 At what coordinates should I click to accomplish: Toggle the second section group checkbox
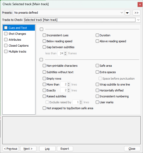pos(41,59)
